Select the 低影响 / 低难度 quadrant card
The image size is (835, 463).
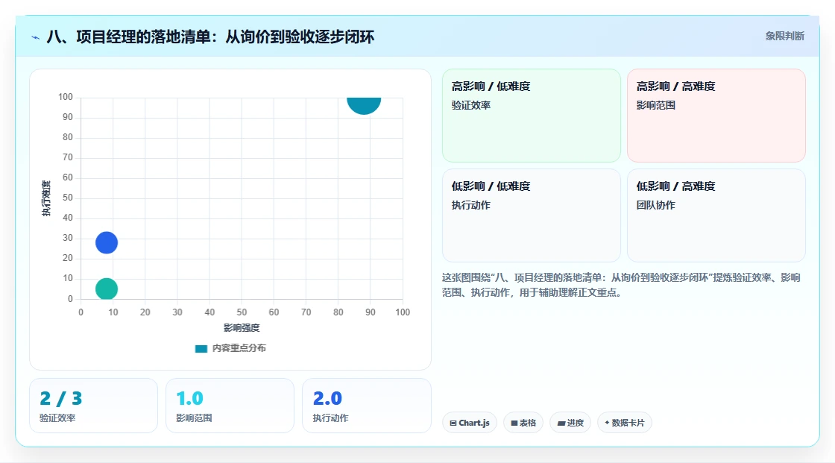[x=532, y=215]
